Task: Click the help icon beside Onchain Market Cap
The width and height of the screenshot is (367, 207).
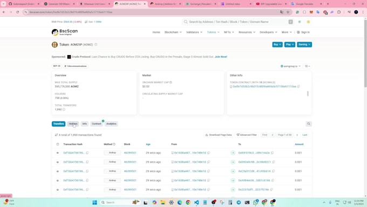Action: click(x=171, y=82)
